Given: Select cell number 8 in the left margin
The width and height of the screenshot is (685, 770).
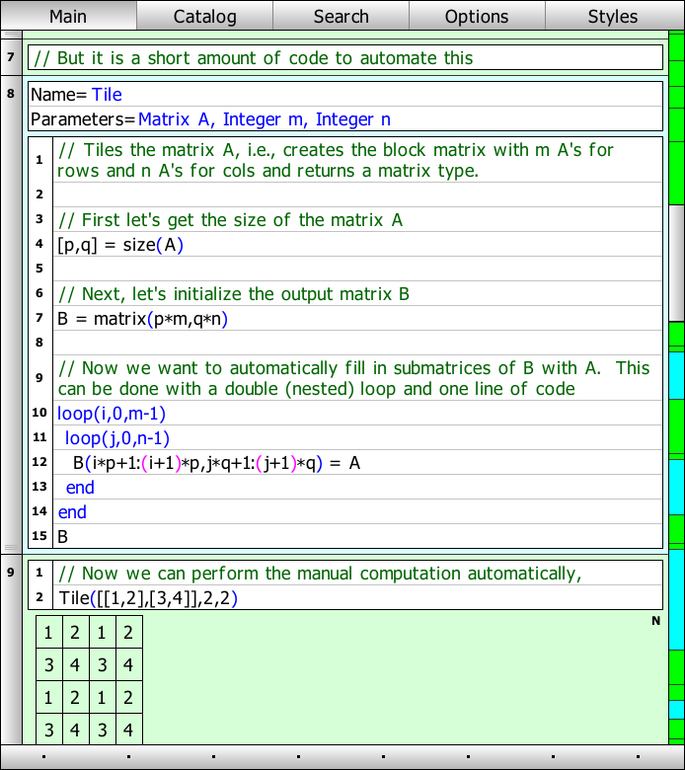Looking at the screenshot, I should coord(10,95).
